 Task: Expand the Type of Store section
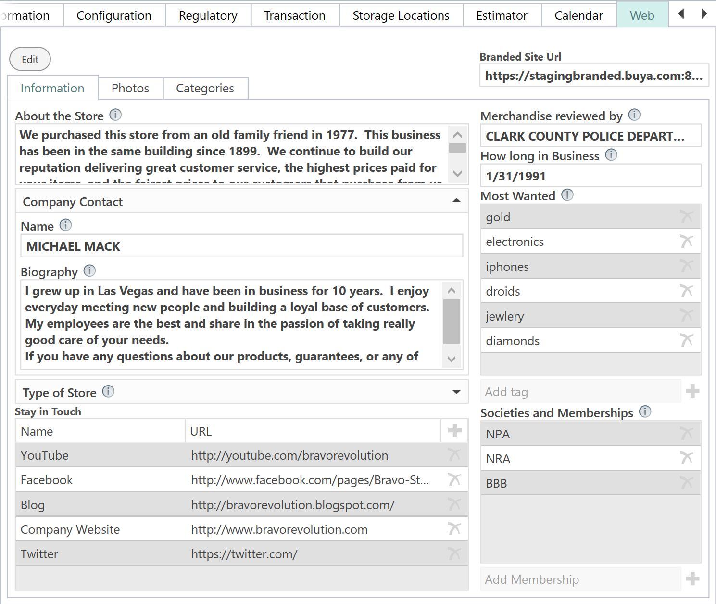(456, 392)
